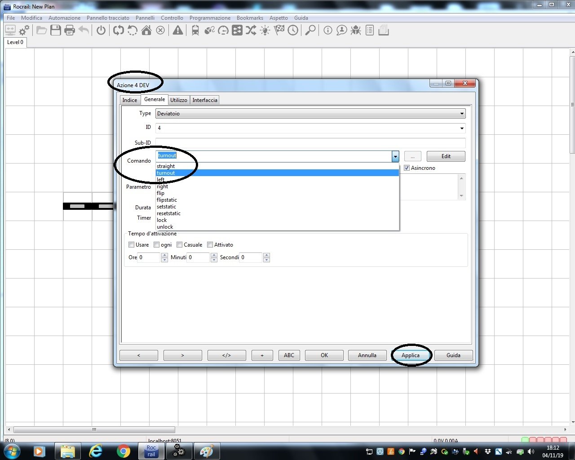The width and height of the screenshot is (575, 460).
Task: Open the locomotive train icon
Action: click(x=195, y=31)
